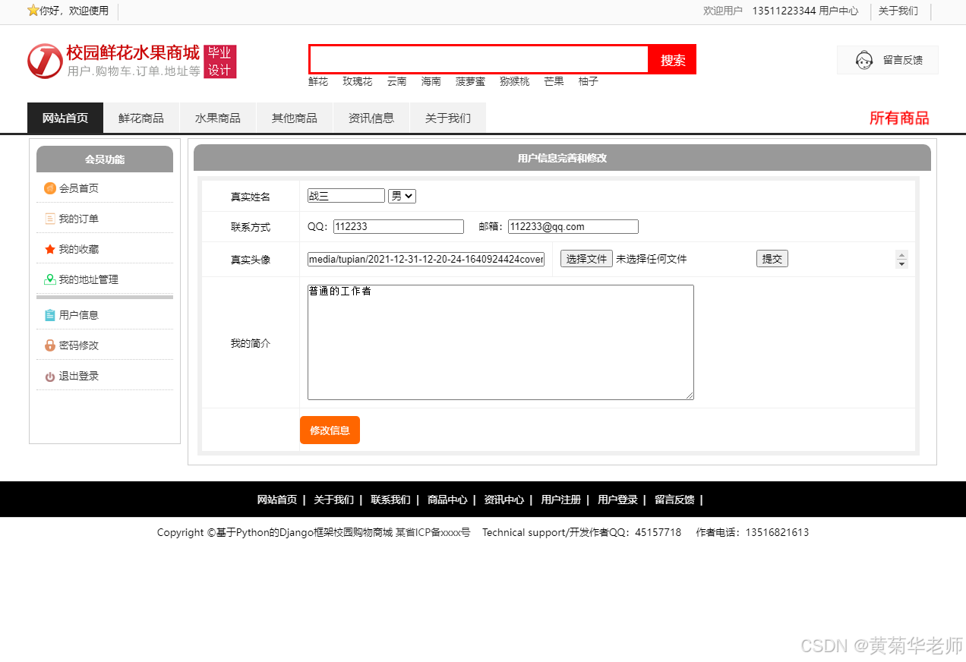Switch to the 其他商品 tab
The image size is (966, 662).
tap(295, 118)
